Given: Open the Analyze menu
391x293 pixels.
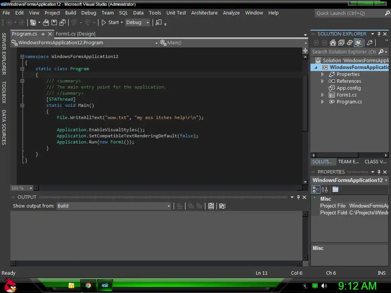Looking at the screenshot, I should pyautogui.click(x=231, y=13).
